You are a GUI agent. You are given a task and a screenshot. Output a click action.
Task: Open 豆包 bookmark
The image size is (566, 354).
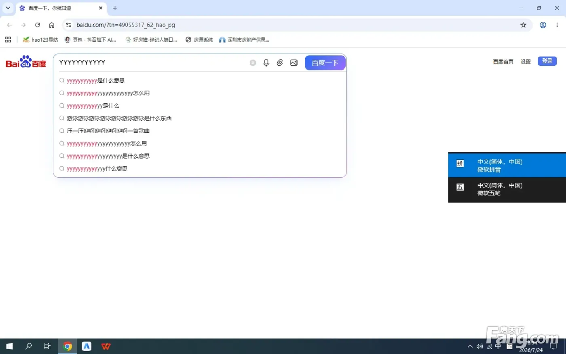coord(90,40)
